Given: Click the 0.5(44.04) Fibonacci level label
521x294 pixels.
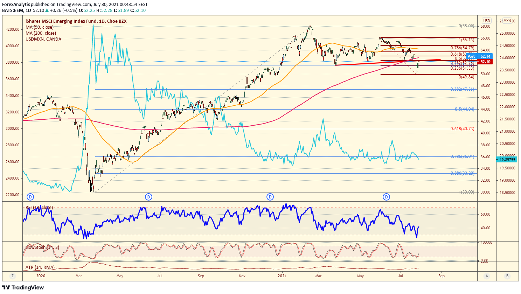Looking at the screenshot, I should coord(465,109).
